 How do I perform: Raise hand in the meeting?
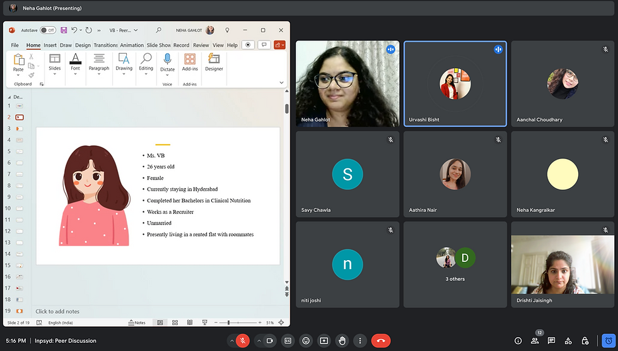tap(342, 341)
